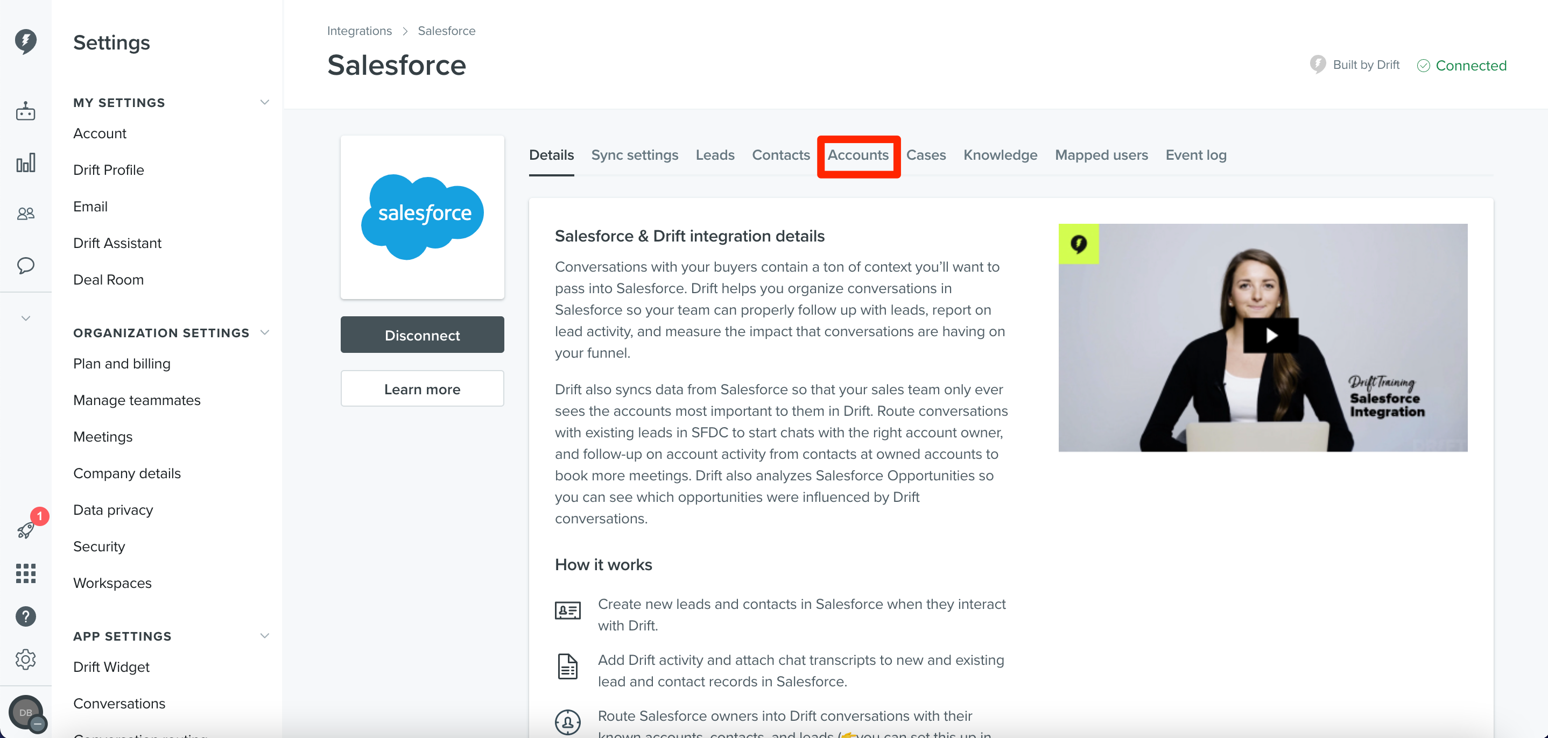Screen dimensions: 1548x738
Task: Open the Conversations chat bubble icon
Action: (x=25, y=265)
